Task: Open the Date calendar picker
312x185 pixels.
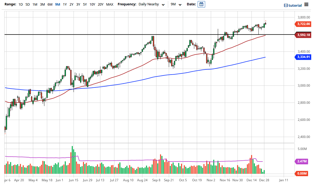Action: 201,4
